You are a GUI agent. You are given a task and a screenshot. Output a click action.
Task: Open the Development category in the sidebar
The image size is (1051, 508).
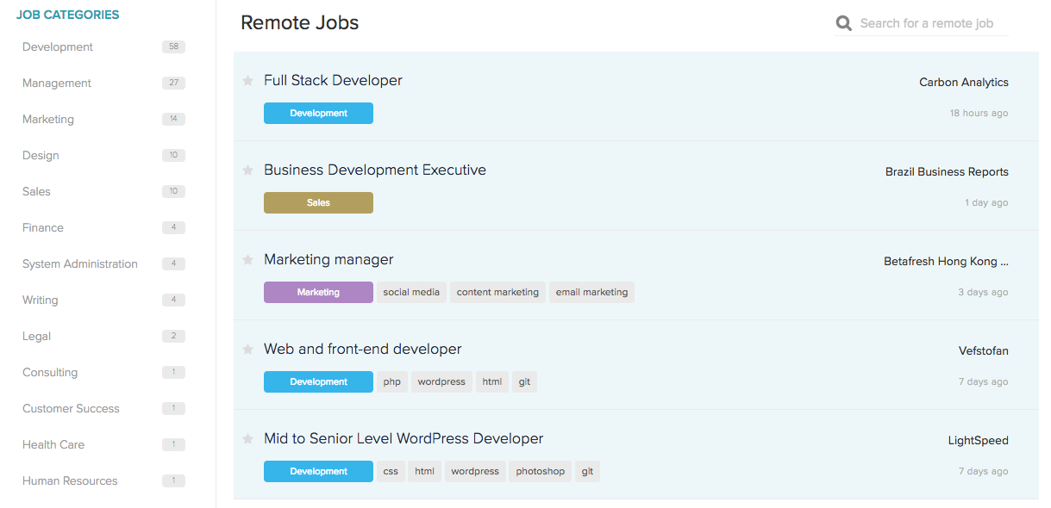pyautogui.click(x=57, y=46)
